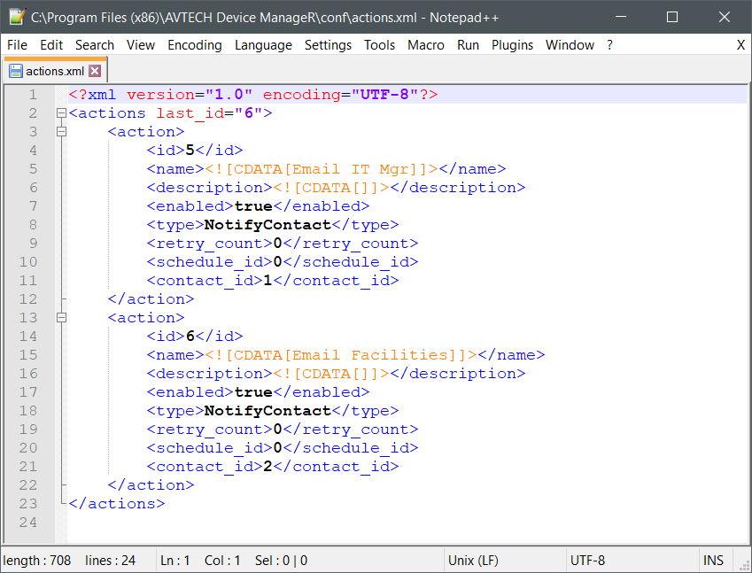Viewport: 752px width, 573px height.
Task: Close the actions.xml tab with red X
Action: click(95, 71)
